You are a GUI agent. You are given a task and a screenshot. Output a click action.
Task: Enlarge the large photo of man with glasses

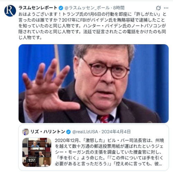(x=93, y=84)
